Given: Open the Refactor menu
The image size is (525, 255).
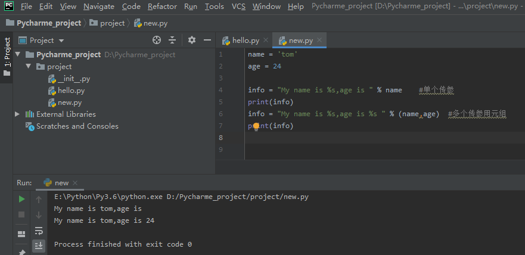Looking at the screenshot, I should pyautogui.click(x=163, y=7).
